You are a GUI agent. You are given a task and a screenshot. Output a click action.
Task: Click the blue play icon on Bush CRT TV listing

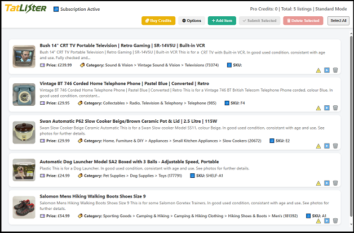click(327, 70)
